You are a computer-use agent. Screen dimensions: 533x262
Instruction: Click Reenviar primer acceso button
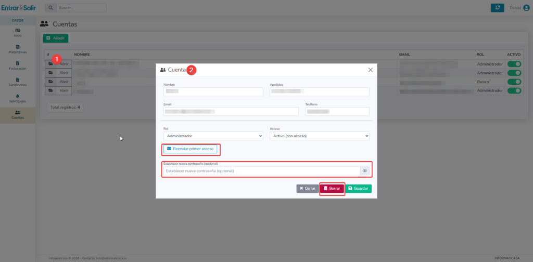click(191, 149)
